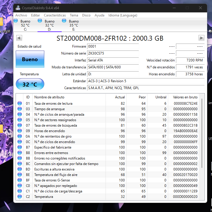
Task: Switch to disk tab Bueno 35 °C E:
Action: point(74,25)
